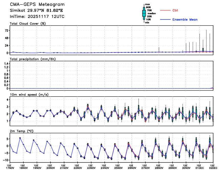The height and width of the screenshot is (172, 220).
Task: Click the 2m Temp (°C) panel title
Action: point(21,131)
